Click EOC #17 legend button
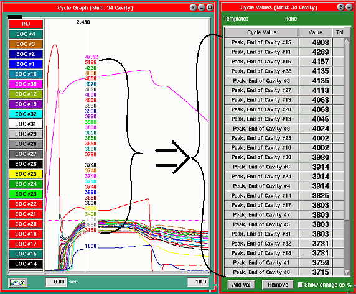Viewport: 356px width, 294px height. click(x=26, y=244)
